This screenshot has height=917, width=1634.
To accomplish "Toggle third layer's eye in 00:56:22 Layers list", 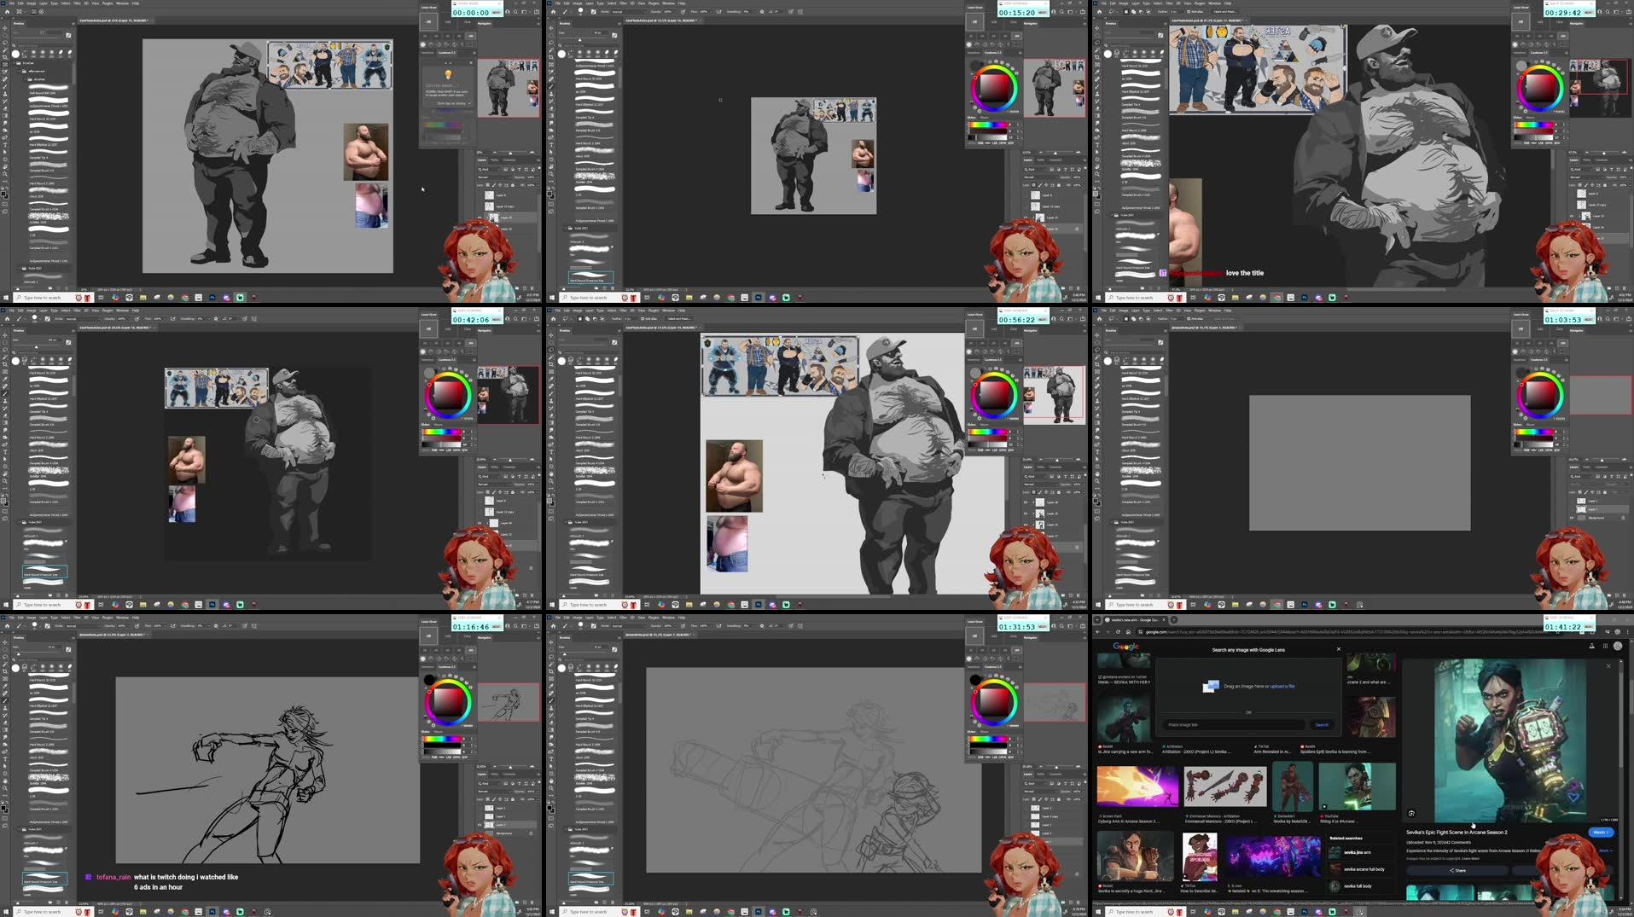I will click(1026, 525).
